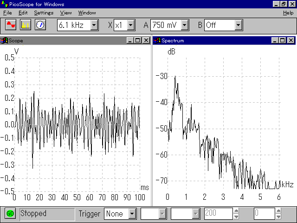Image resolution: width=297 pixels, height=223 pixels.
Task: Minimize the Spectrum window
Action: pyautogui.click(x=275, y=40)
